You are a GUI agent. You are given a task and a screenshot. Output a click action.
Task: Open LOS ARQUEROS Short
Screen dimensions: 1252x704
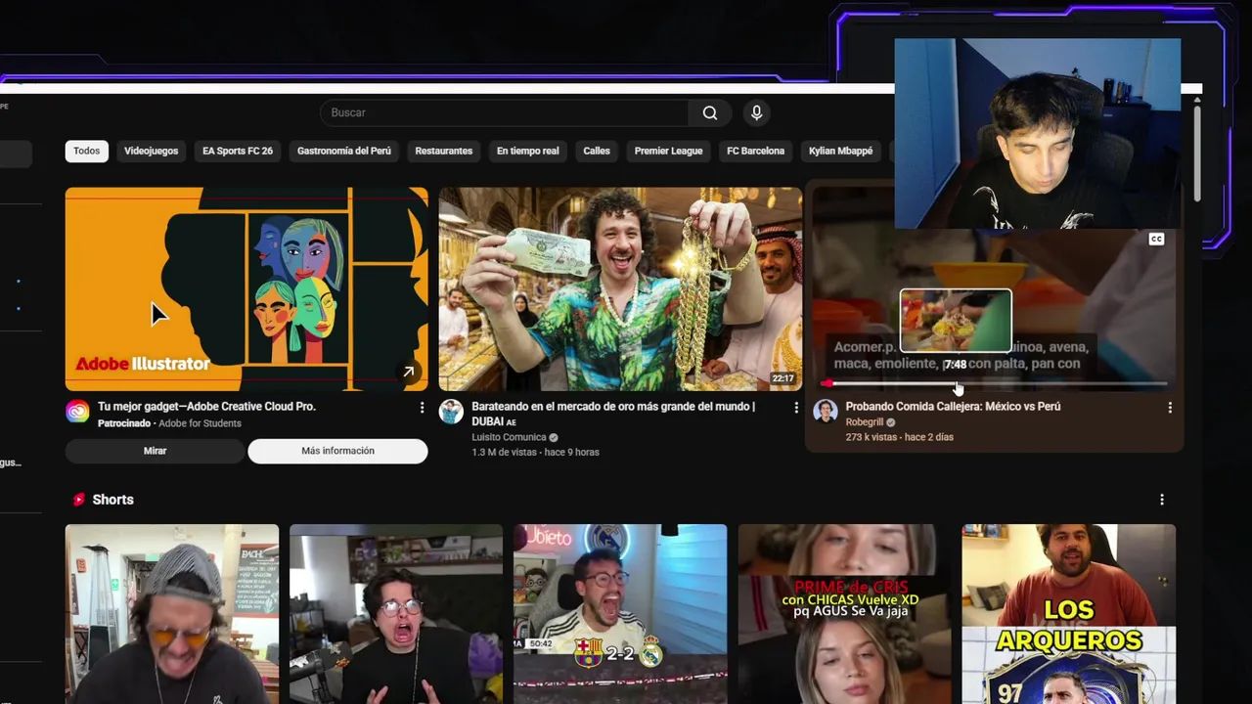[x=1068, y=614]
